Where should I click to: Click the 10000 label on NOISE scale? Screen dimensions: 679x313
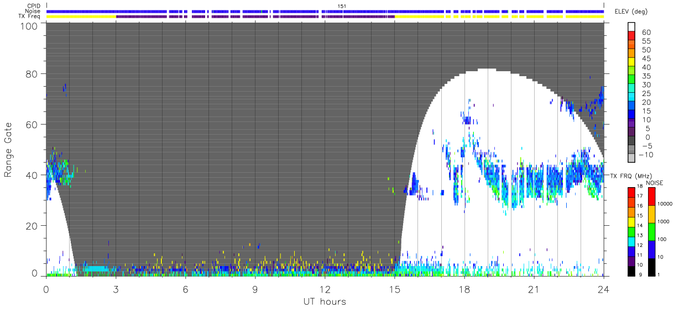coord(666,203)
